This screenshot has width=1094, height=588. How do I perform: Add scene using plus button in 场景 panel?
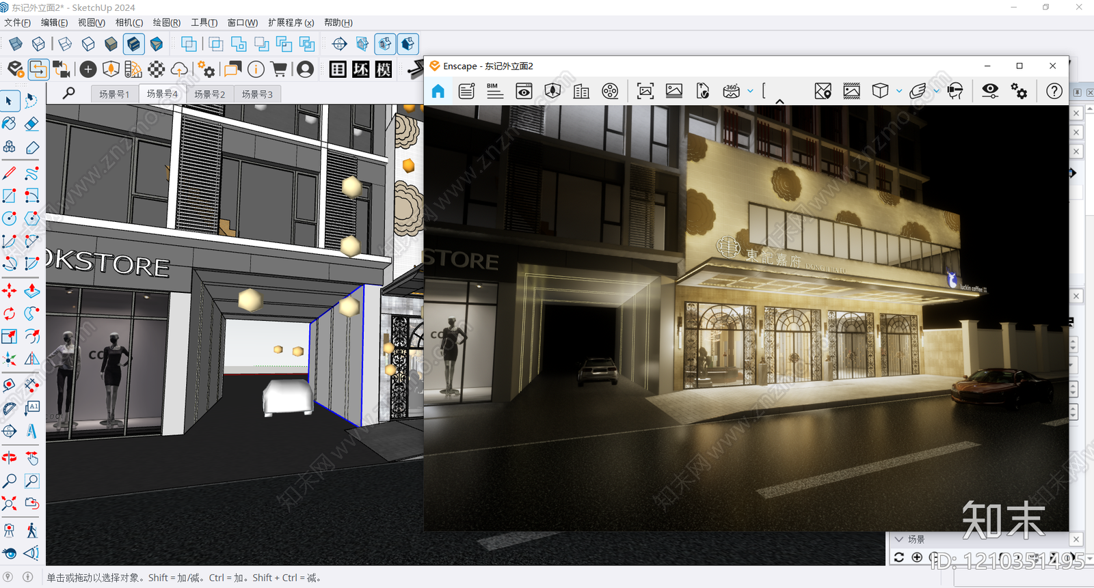[917, 557]
